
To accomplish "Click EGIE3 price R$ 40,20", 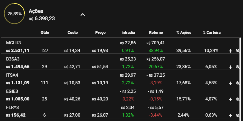I will pos(100,99).
